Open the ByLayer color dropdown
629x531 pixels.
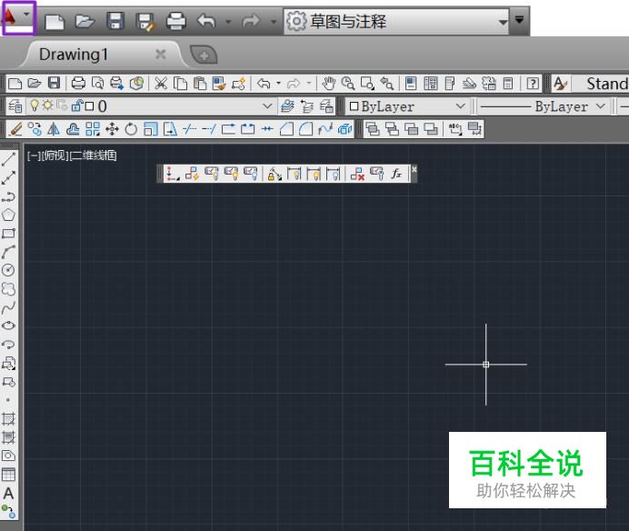[x=460, y=106]
